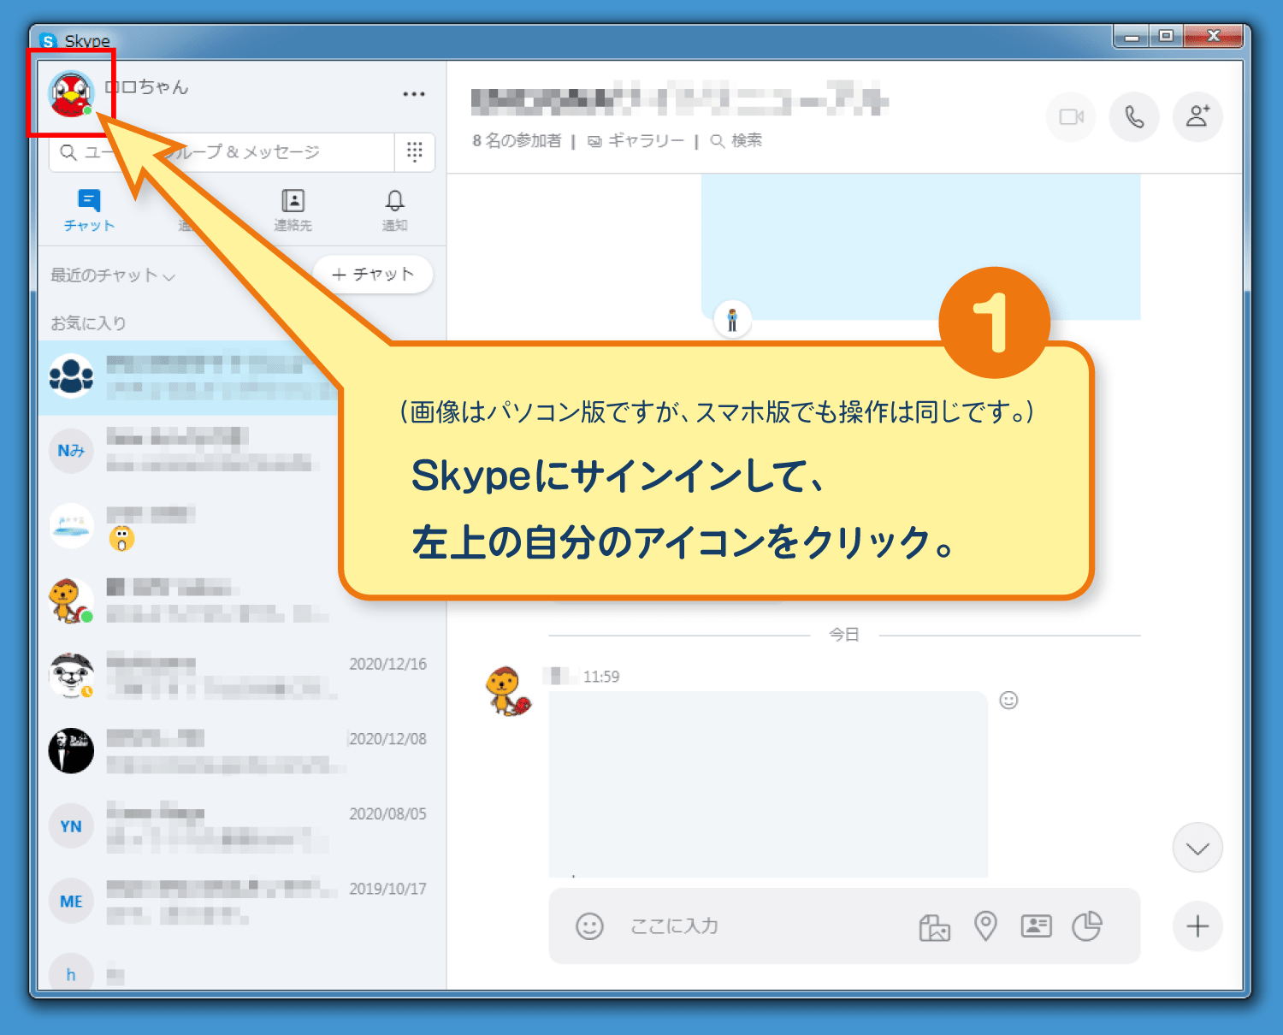
Task: Click the + チャット button
Action: 373,274
